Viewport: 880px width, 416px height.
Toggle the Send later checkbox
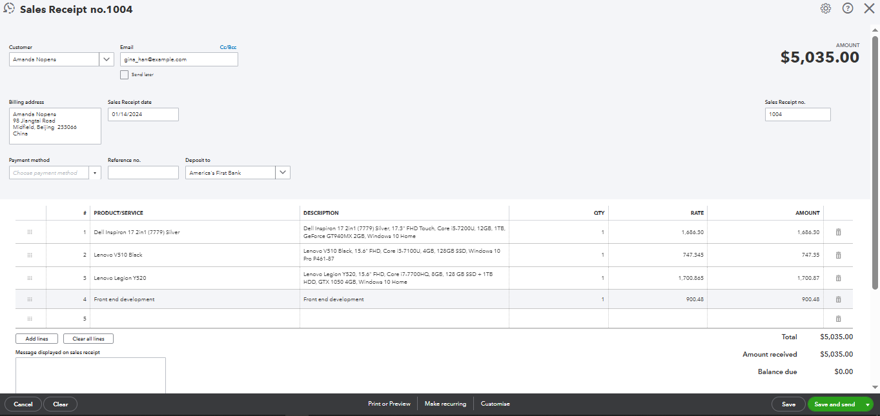pyautogui.click(x=125, y=75)
